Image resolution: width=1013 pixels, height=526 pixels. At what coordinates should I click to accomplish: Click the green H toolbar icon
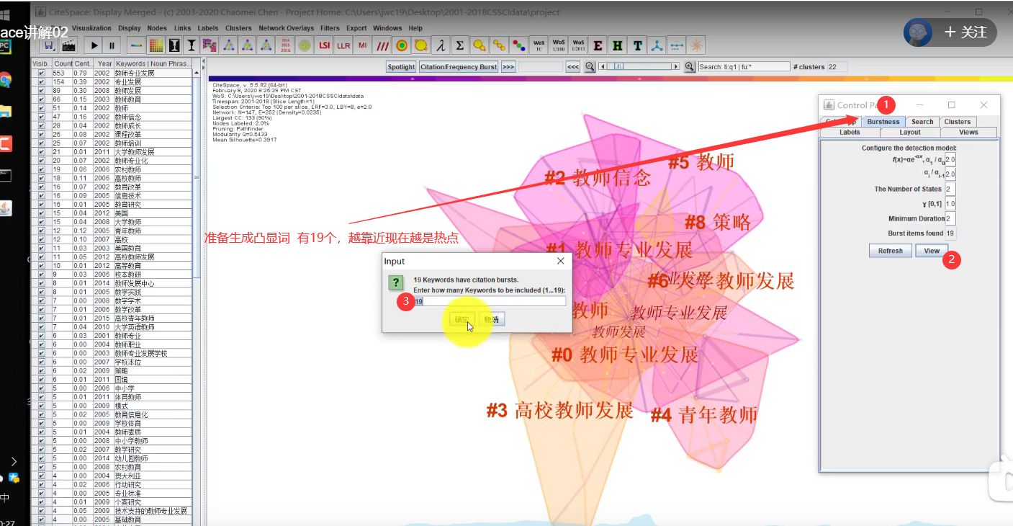tap(618, 45)
